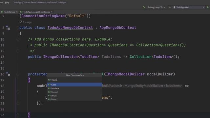This screenshot has width=210, height=118.
Task: Click the TodoAppMongoDbContext class name
Action: point(70,28)
